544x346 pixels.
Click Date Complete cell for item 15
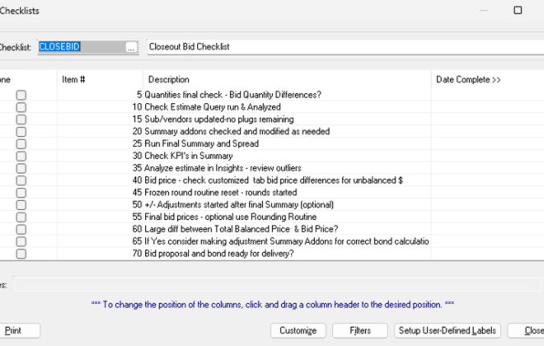click(x=486, y=119)
